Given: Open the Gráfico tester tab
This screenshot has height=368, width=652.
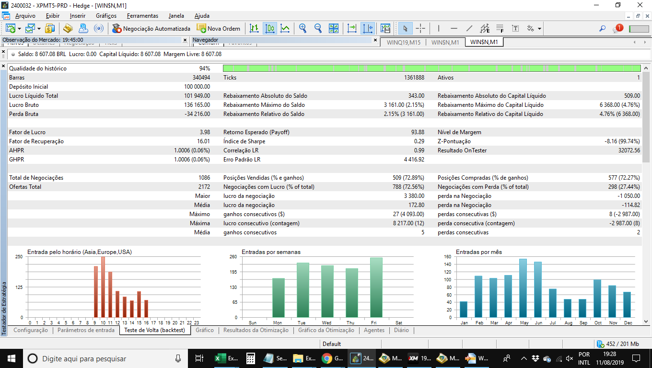Looking at the screenshot, I should tap(205, 330).
